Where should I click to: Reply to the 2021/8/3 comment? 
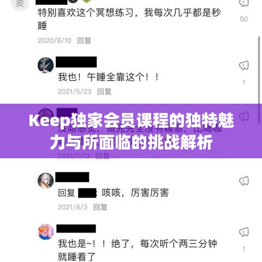[100, 207]
